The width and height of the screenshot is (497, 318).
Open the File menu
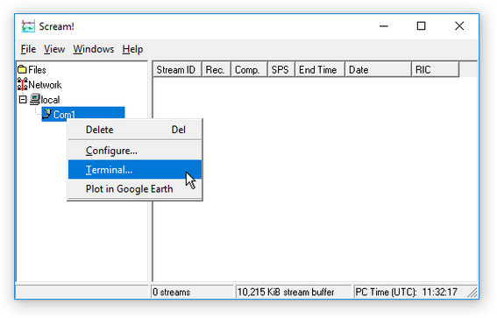pyautogui.click(x=28, y=49)
